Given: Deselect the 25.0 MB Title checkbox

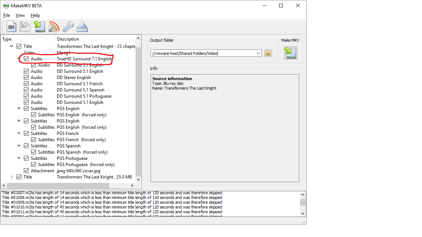Looking at the screenshot, I should tap(19, 177).
